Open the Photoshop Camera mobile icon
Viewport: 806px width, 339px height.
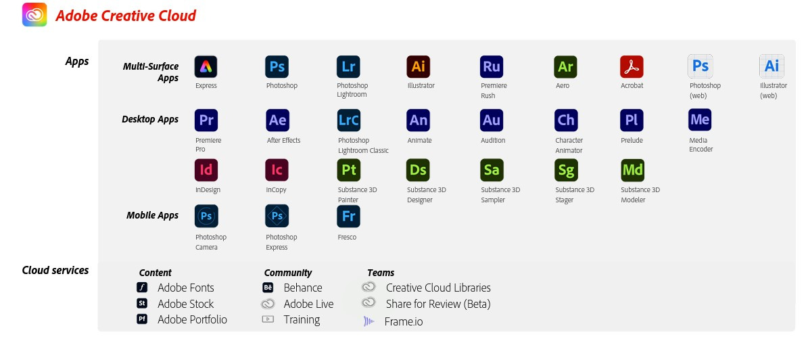point(206,216)
